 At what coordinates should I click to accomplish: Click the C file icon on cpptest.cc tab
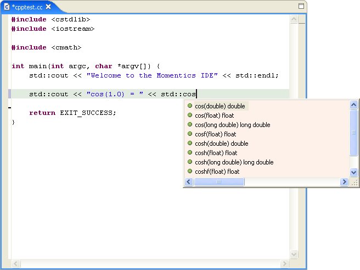click(x=7, y=7)
